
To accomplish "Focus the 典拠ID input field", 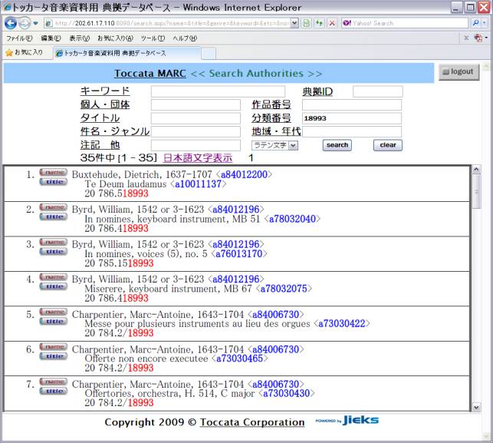I will pos(378,91).
